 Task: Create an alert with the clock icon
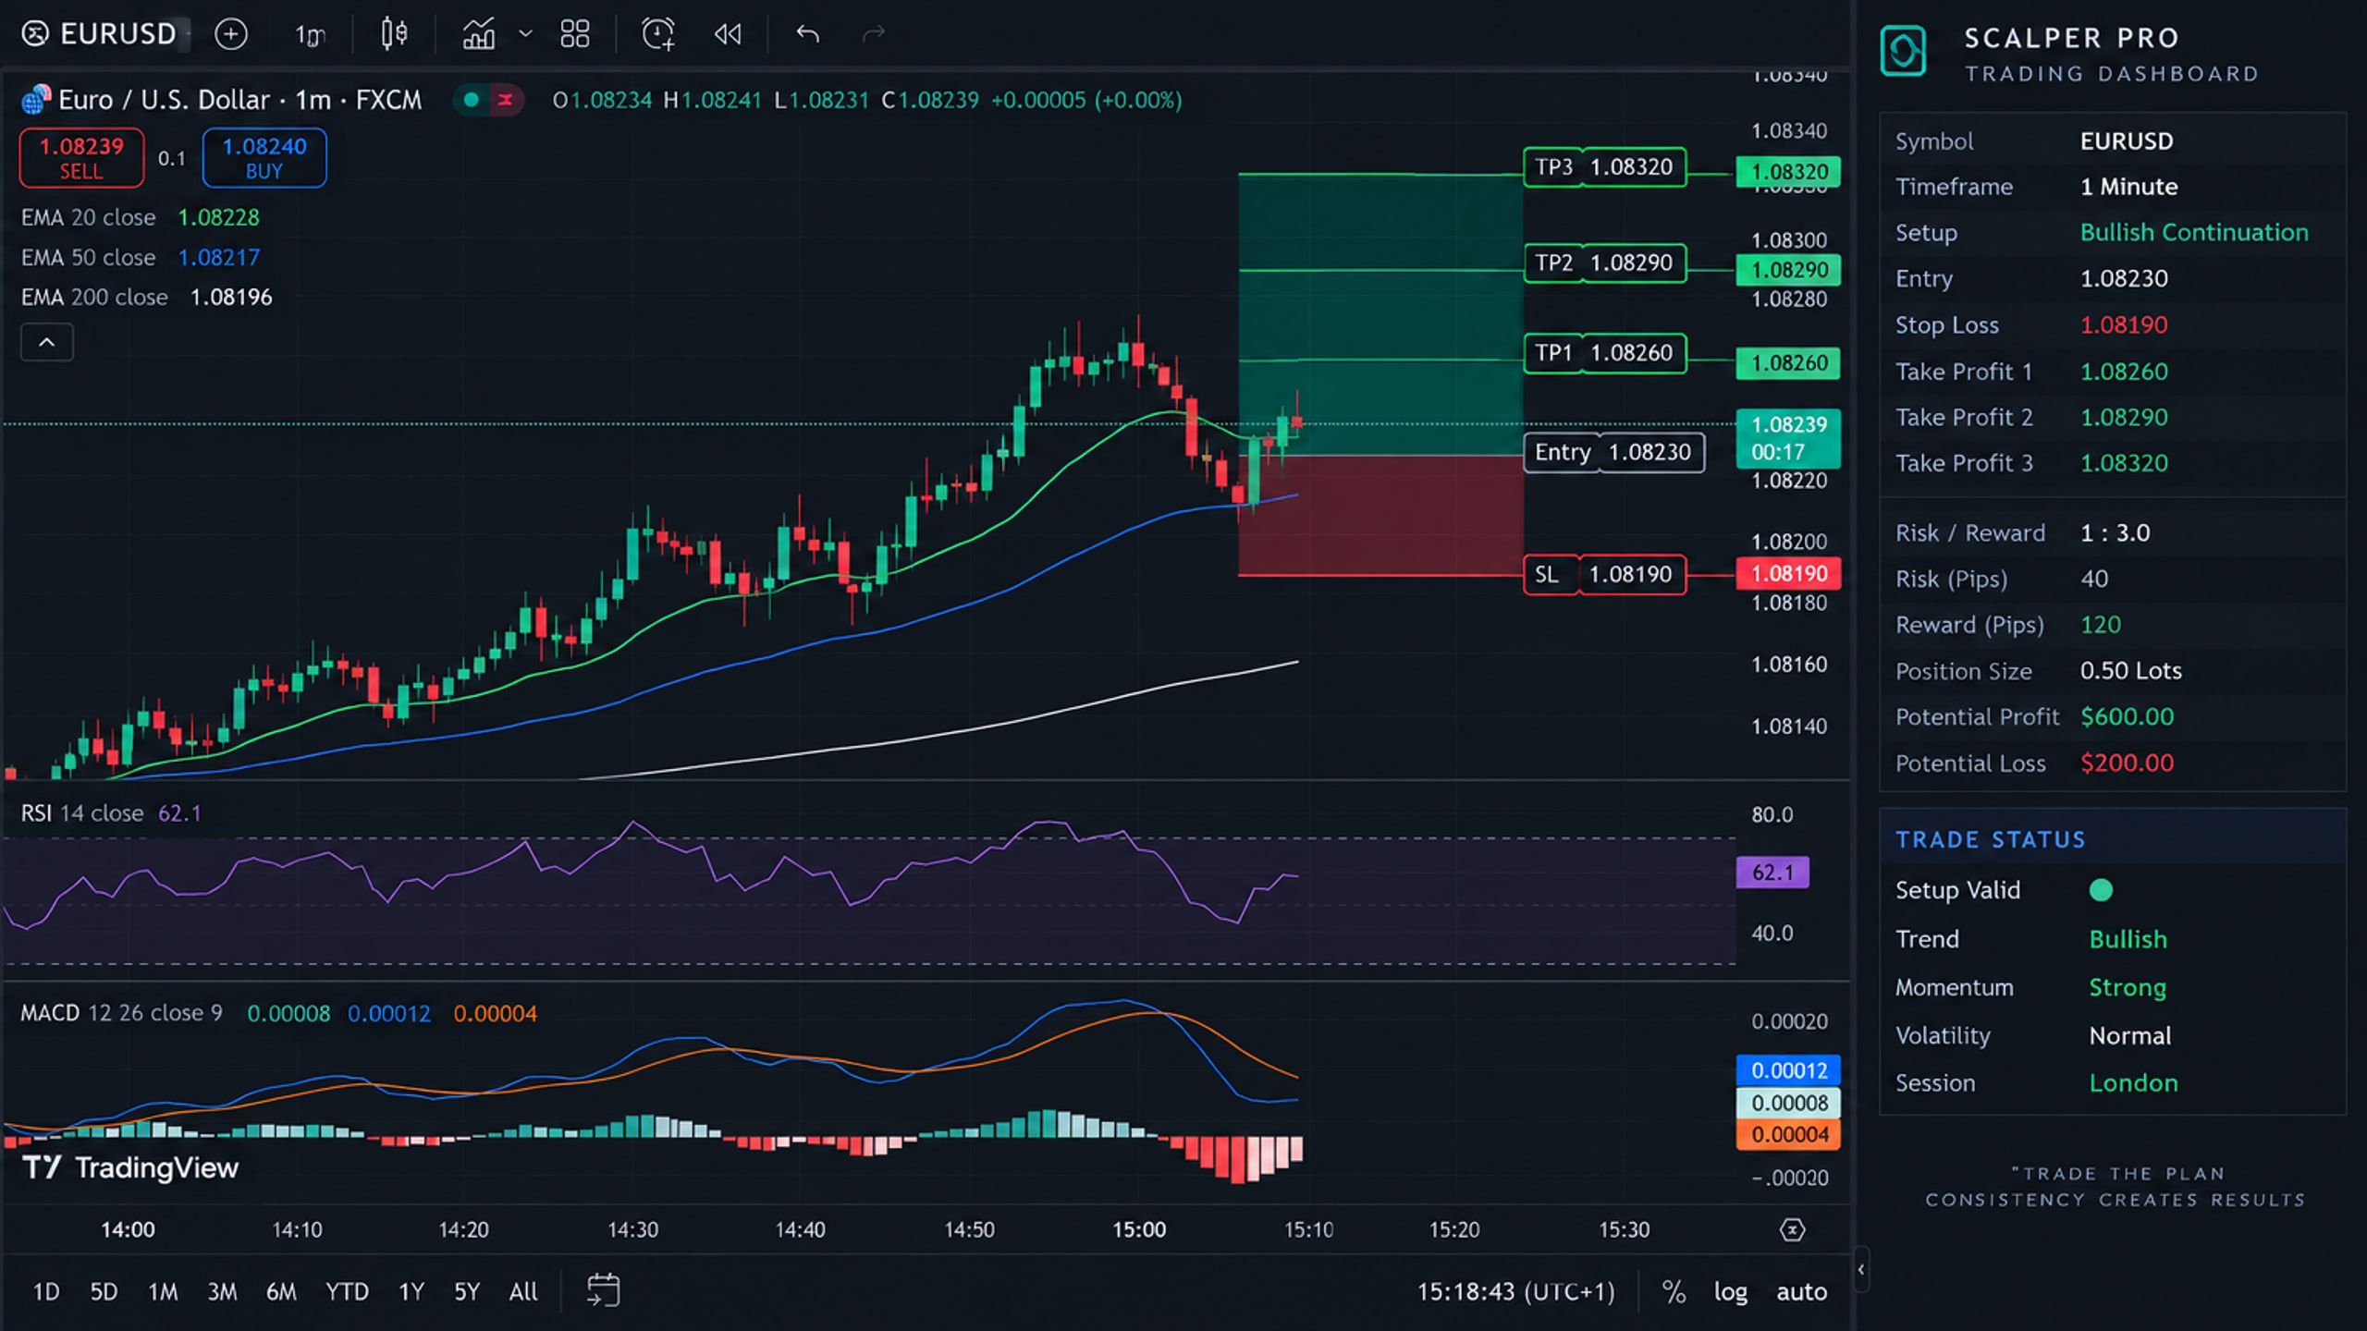[657, 34]
